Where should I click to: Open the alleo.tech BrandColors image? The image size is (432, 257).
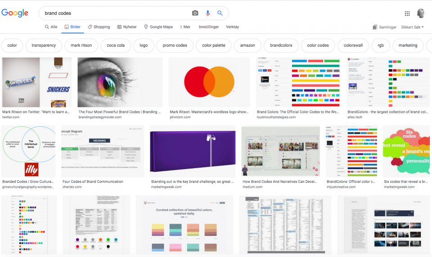(x=388, y=82)
